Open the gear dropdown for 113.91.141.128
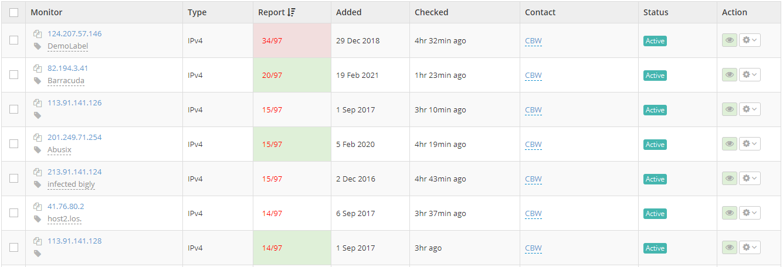This screenshot has width=783, height=267. coord(750,248)
